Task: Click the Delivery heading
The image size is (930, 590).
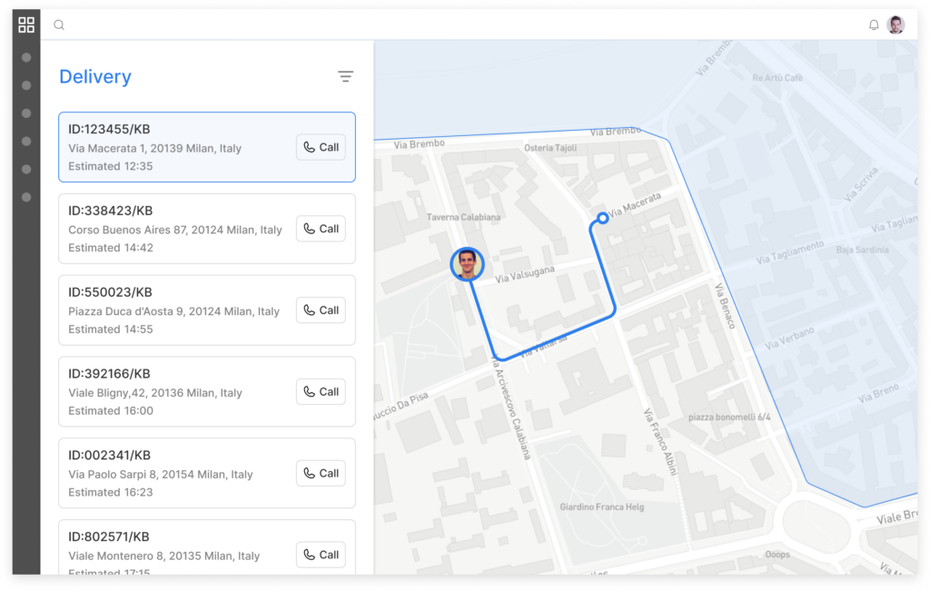Action: pyautogui.click(x=94, y=76)
